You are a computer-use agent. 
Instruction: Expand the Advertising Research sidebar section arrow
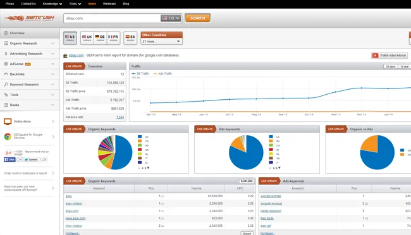pyautogui.click(x=52, y=54)
